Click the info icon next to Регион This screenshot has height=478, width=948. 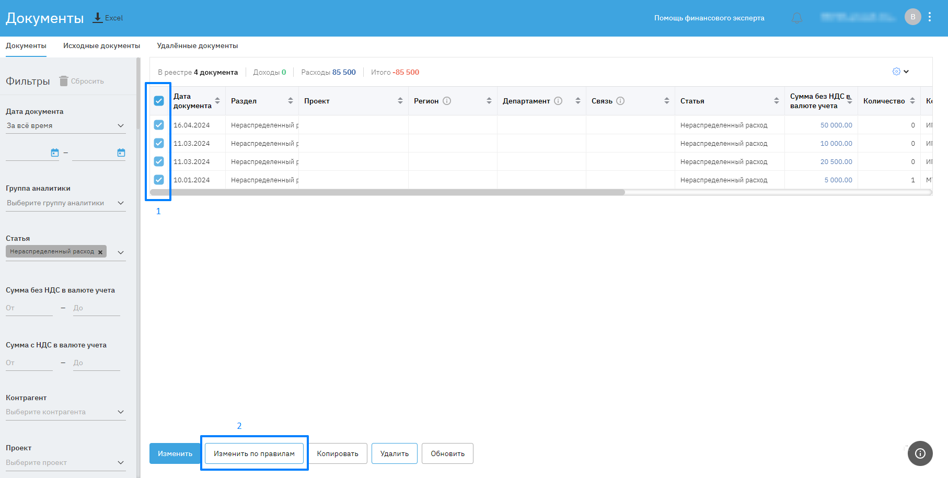(447, 101)
